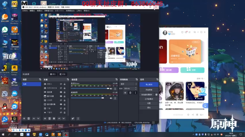Start the virtual camera button
Image resolution: width=245 pixels, height=137 pixels.
(147, 95)
